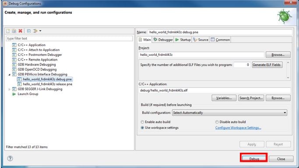Expand GDB SEGGER J-Link Debugging node
Screen dimensions: 299x168
[9, 89]
